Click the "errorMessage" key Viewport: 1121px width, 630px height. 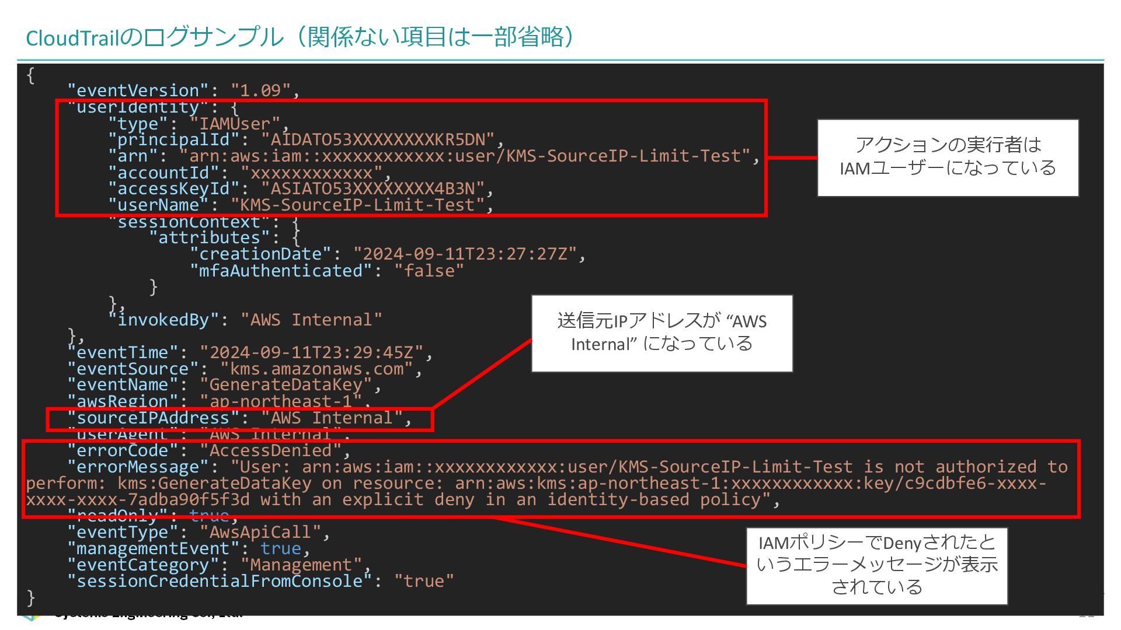[x=138, y=467]
